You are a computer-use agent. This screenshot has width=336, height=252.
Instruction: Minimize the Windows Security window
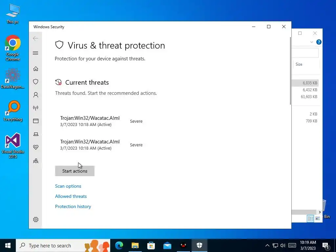click(254, 27)
